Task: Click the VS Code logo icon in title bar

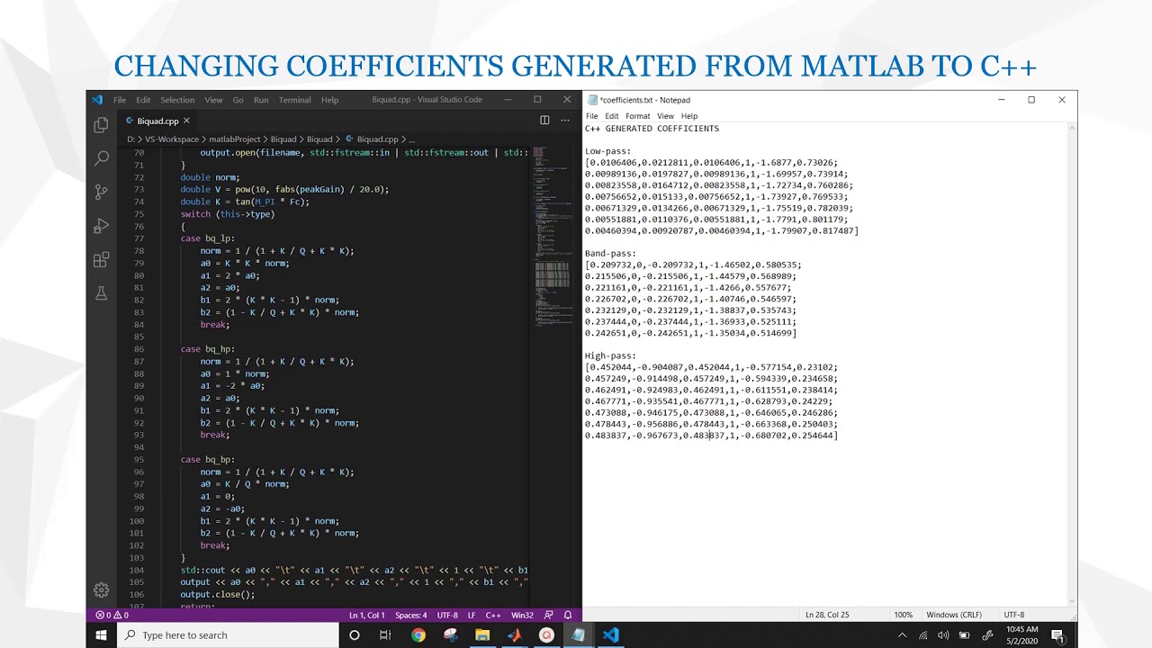Action: click(98, 100)
